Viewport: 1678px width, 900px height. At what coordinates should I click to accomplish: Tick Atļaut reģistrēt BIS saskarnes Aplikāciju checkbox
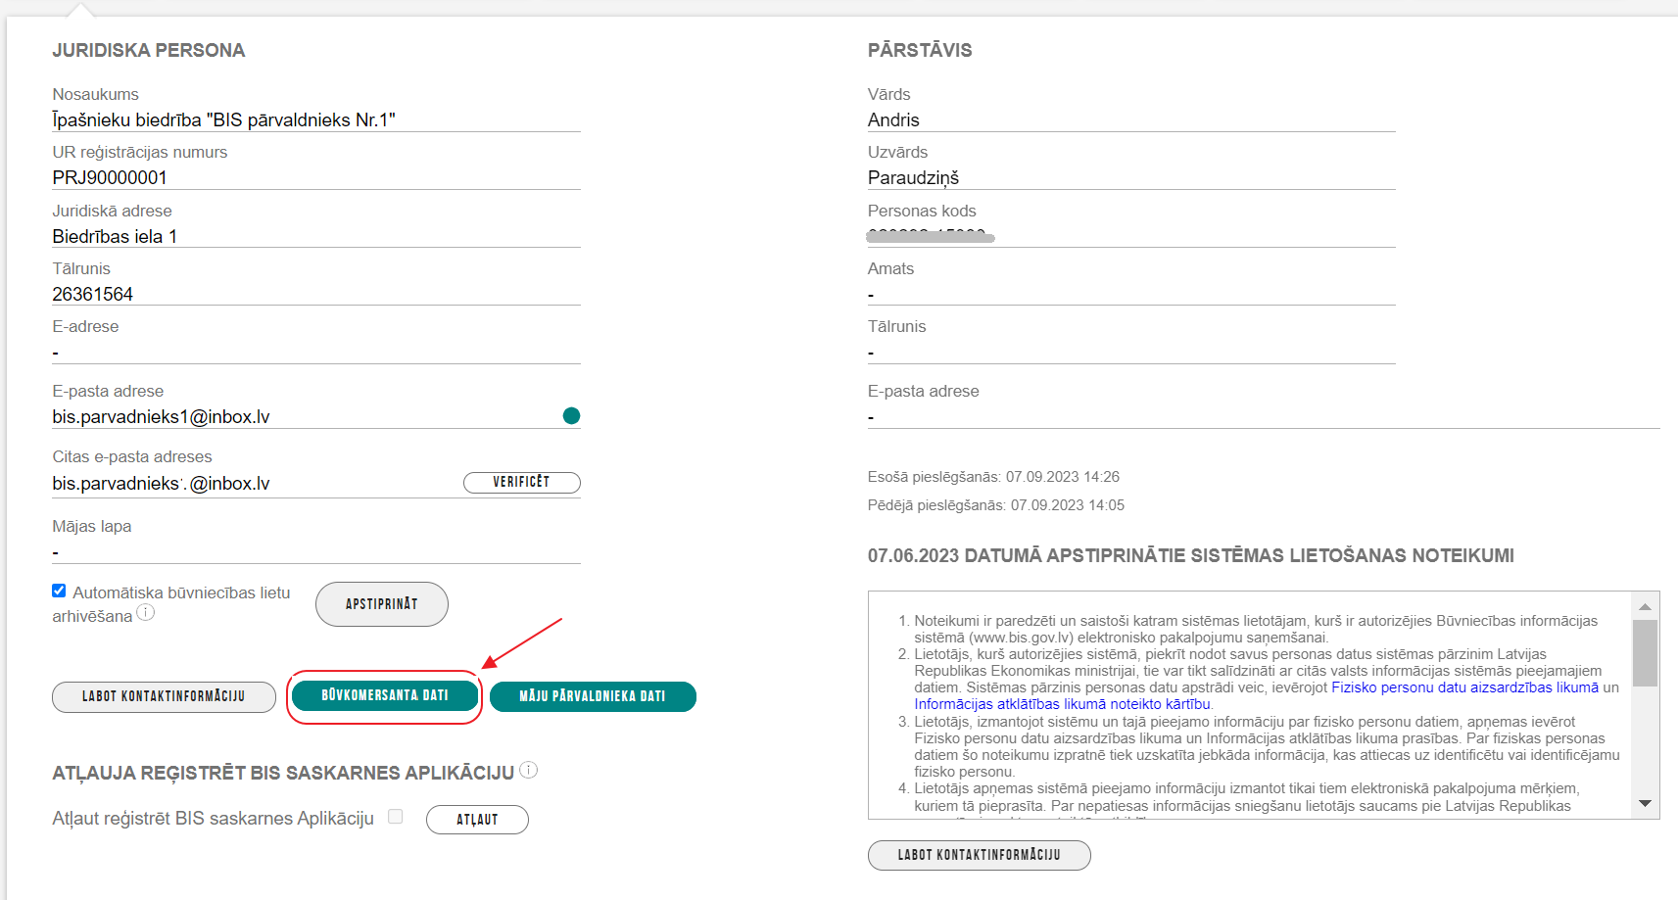(396, 816)
